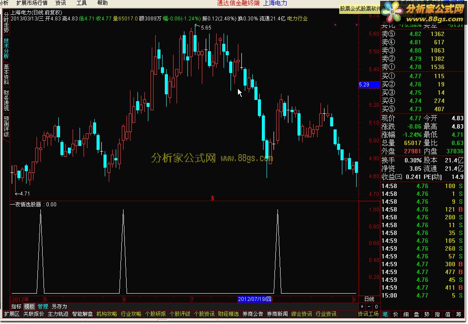
Task: Open the 主力轨迹 bottom tab
Action: (58, 314)
